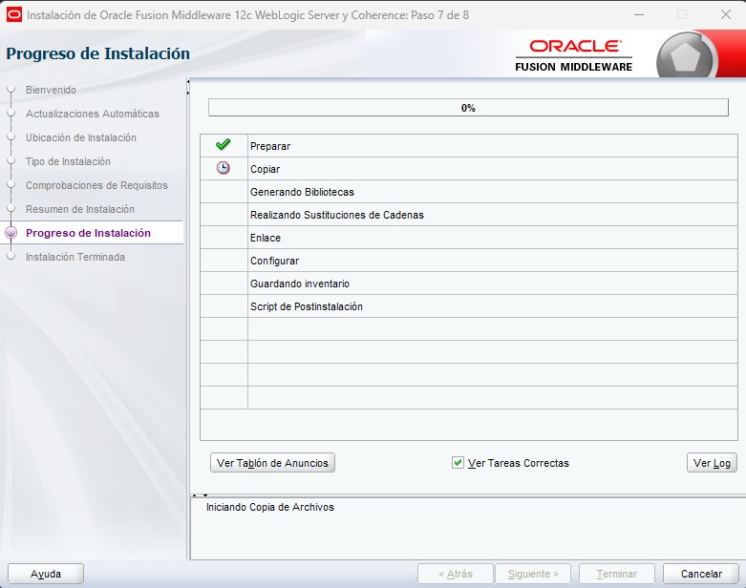Screen dimensions: 746x588
Task: Click the green checkmark beside Preparar
Action: tap(224, 144)
